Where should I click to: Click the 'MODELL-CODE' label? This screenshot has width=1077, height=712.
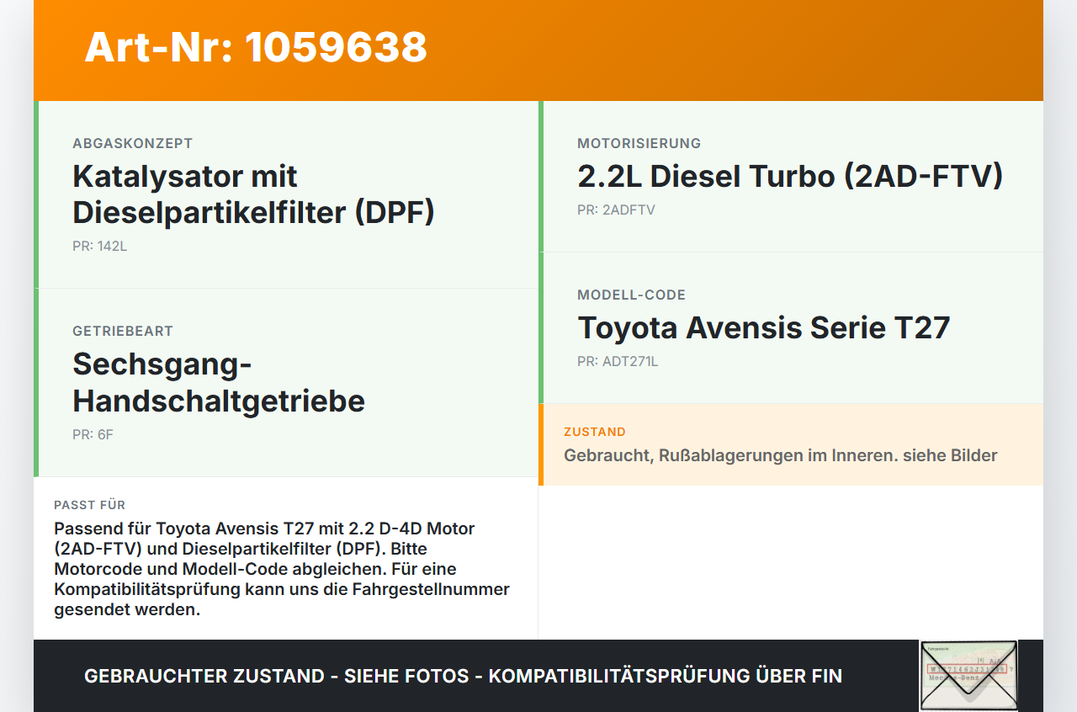(632, 295)
